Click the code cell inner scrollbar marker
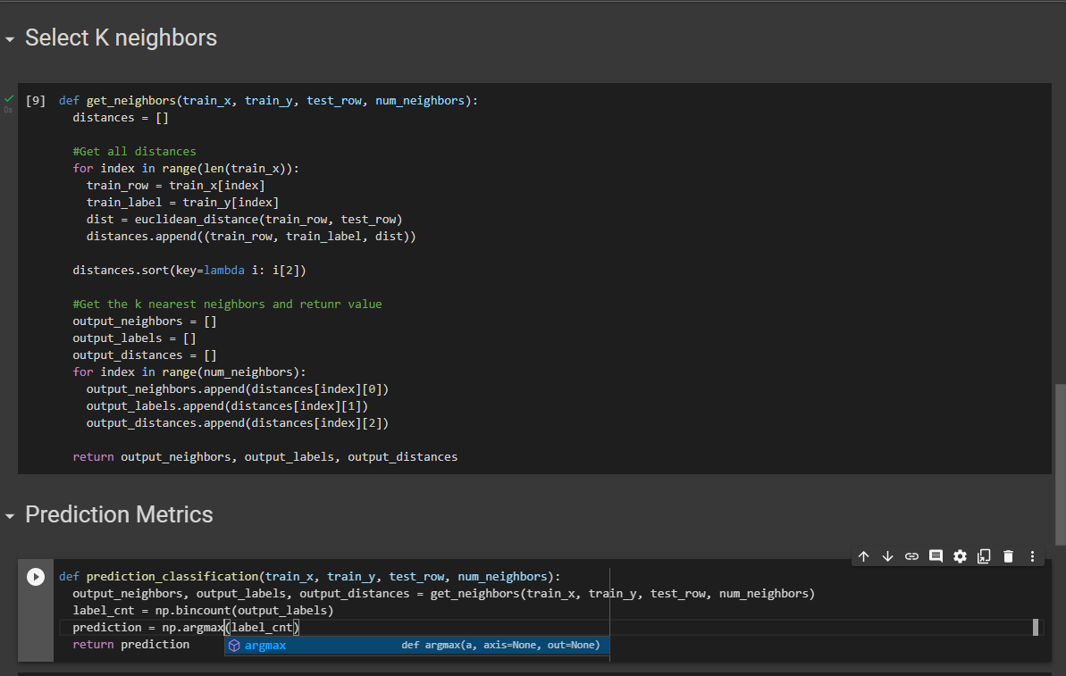 pos(1036,627)
